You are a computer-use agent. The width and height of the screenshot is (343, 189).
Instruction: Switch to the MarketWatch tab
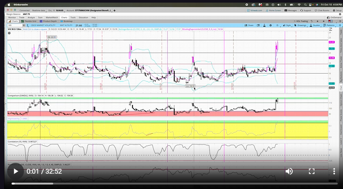coord(52,18)
